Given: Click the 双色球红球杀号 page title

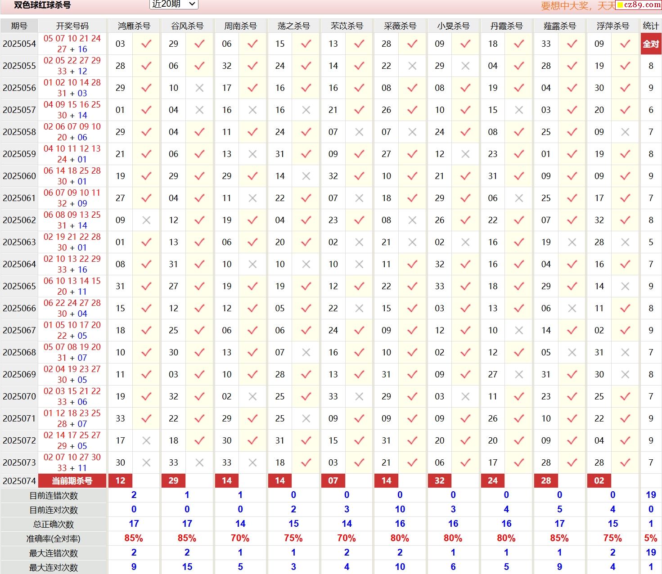Looking at the screenshot, I should [x=42, y=5].
